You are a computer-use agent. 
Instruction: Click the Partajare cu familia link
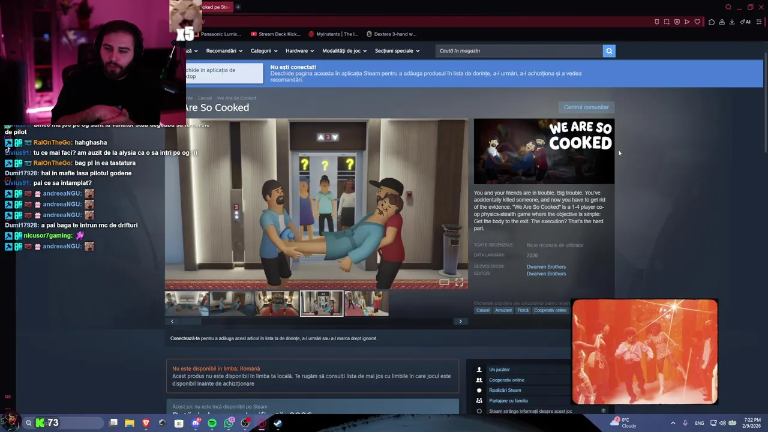tap(508, 401)
